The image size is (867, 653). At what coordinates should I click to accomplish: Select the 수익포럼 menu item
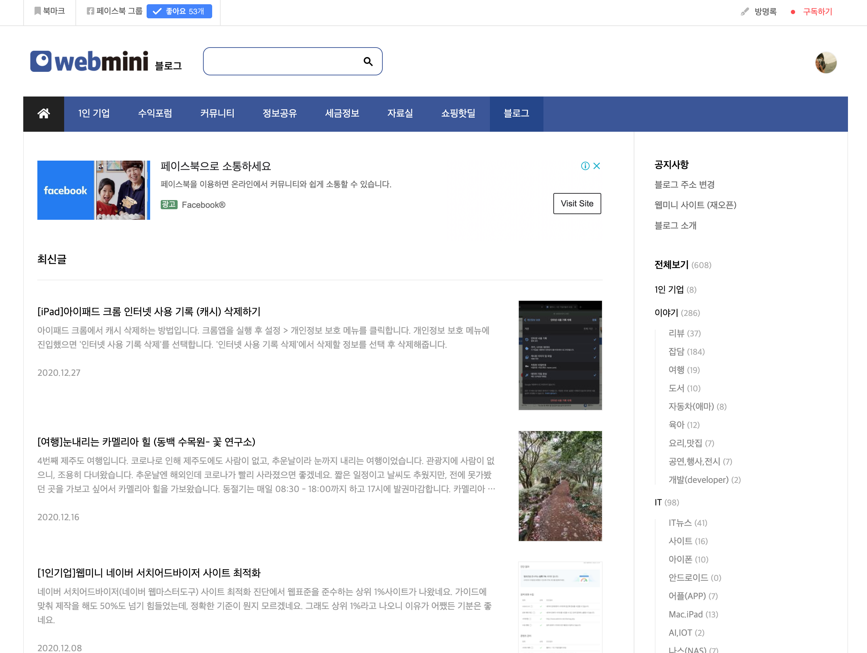point(155,114)
